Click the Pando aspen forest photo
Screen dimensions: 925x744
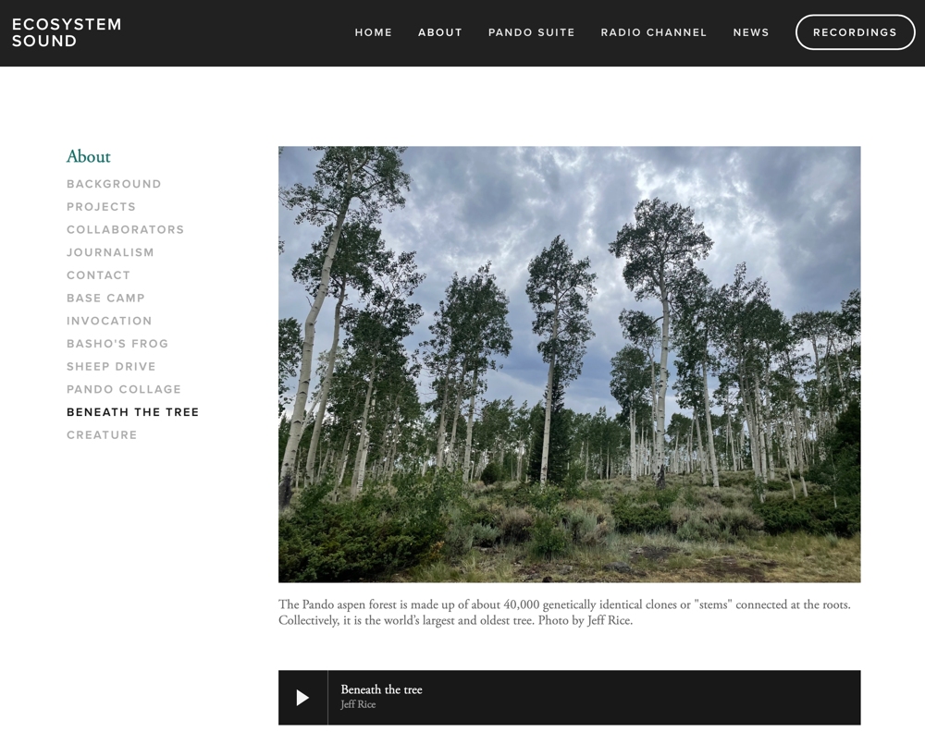click(569, 364)
